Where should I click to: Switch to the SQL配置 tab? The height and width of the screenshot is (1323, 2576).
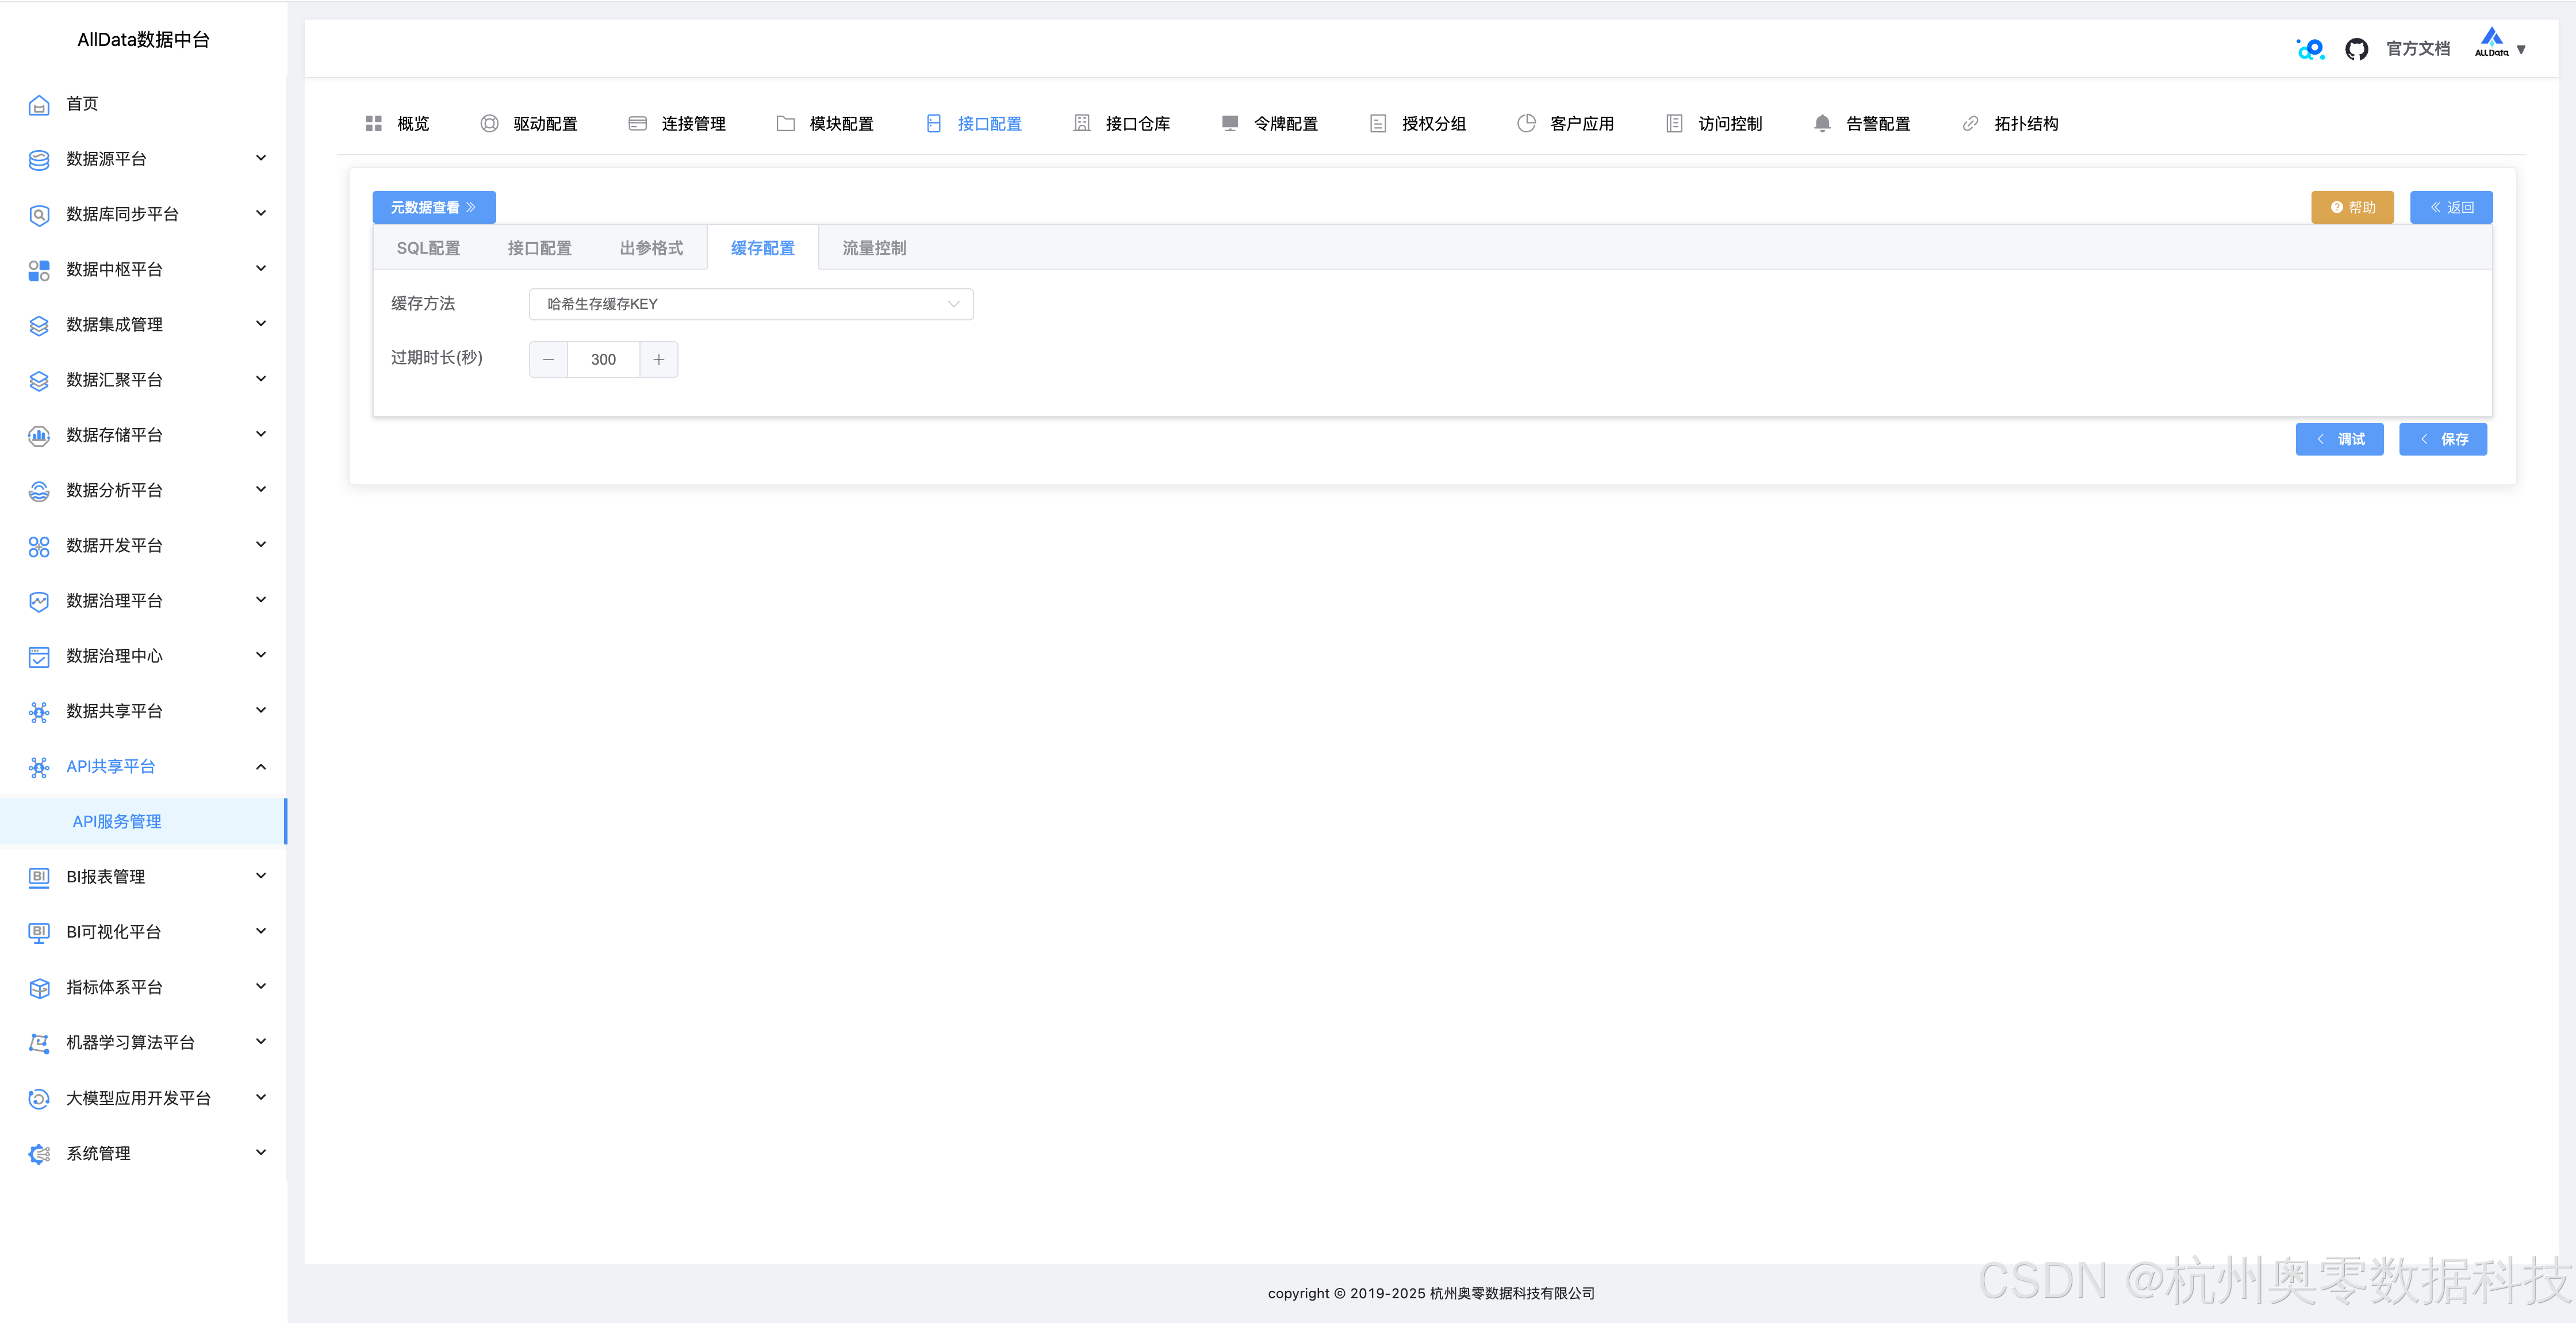tap(428, 248)
